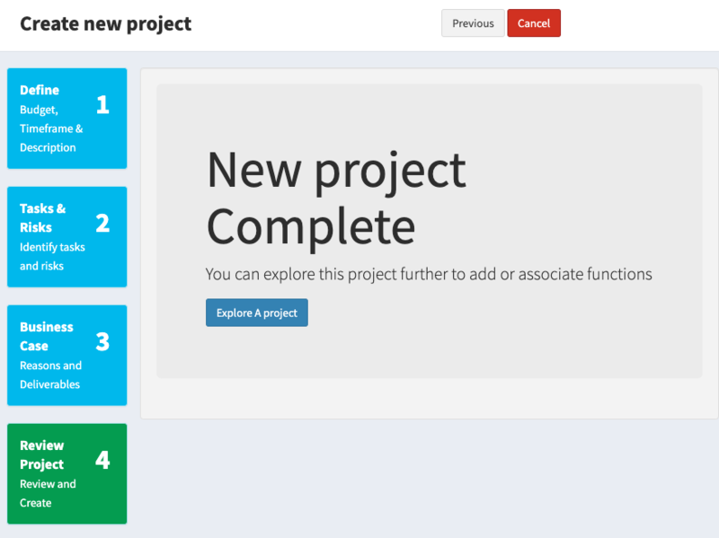719x538 pixels.
Task: Select the Tasks & Risks step
Action: [x=67, y=237]
